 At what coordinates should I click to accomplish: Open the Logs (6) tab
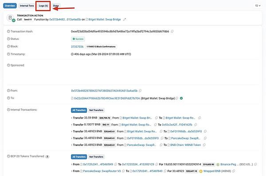pos(43,6)
